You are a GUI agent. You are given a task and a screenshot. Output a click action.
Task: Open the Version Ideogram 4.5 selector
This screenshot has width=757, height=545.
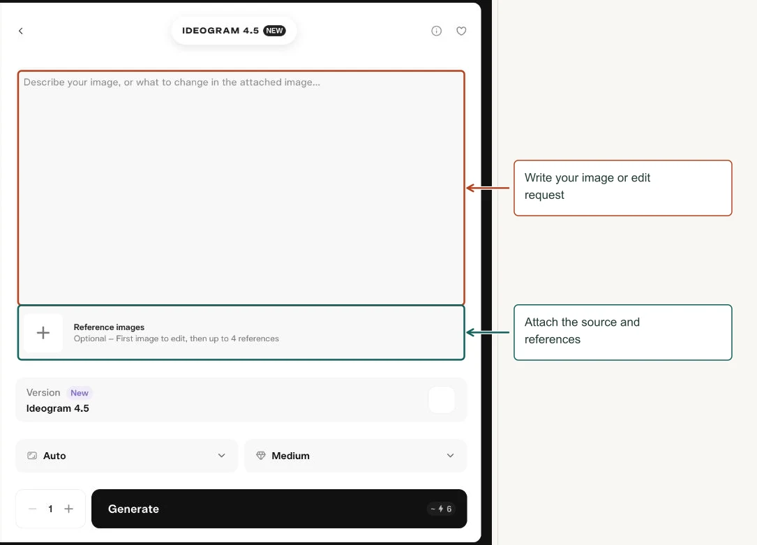(241, 400)
